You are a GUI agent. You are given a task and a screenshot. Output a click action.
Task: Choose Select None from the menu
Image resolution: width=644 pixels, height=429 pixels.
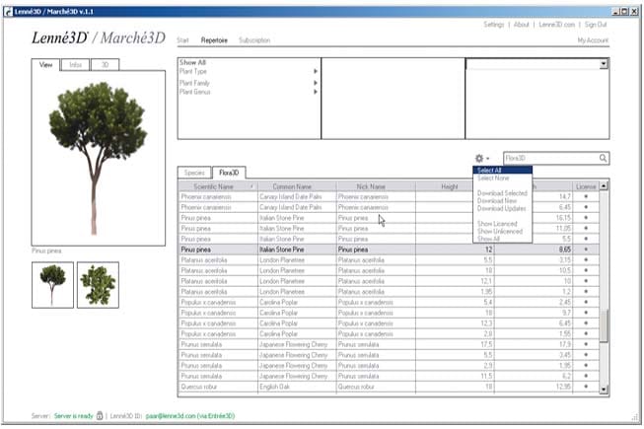[x=502, y=179]
